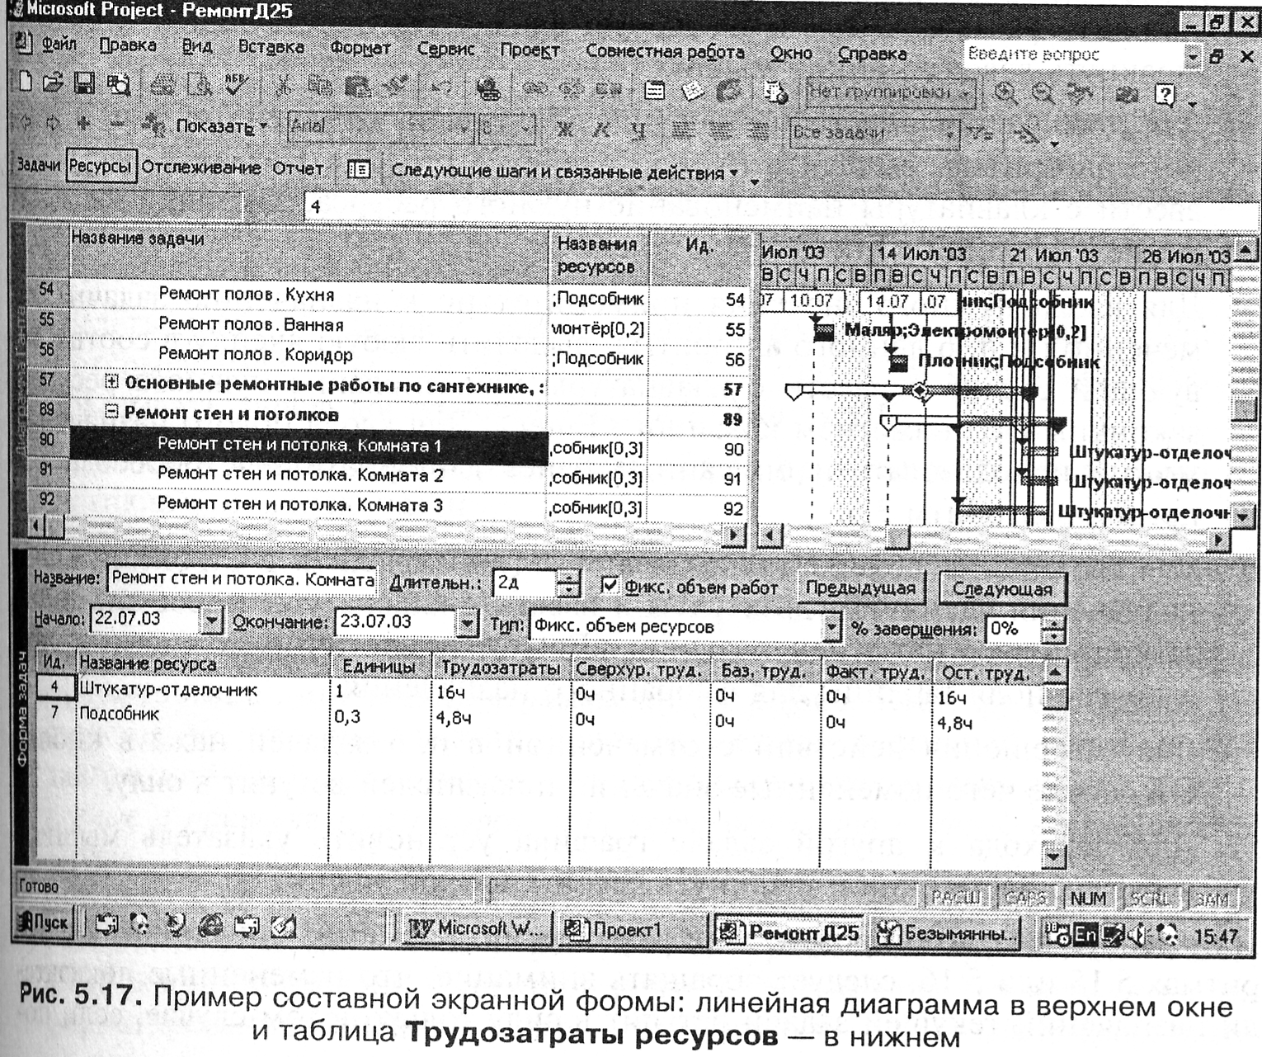Viewport: 1262px width, 1057px height.
Task: Click the Save diskette icon
Action: [83, 83]
